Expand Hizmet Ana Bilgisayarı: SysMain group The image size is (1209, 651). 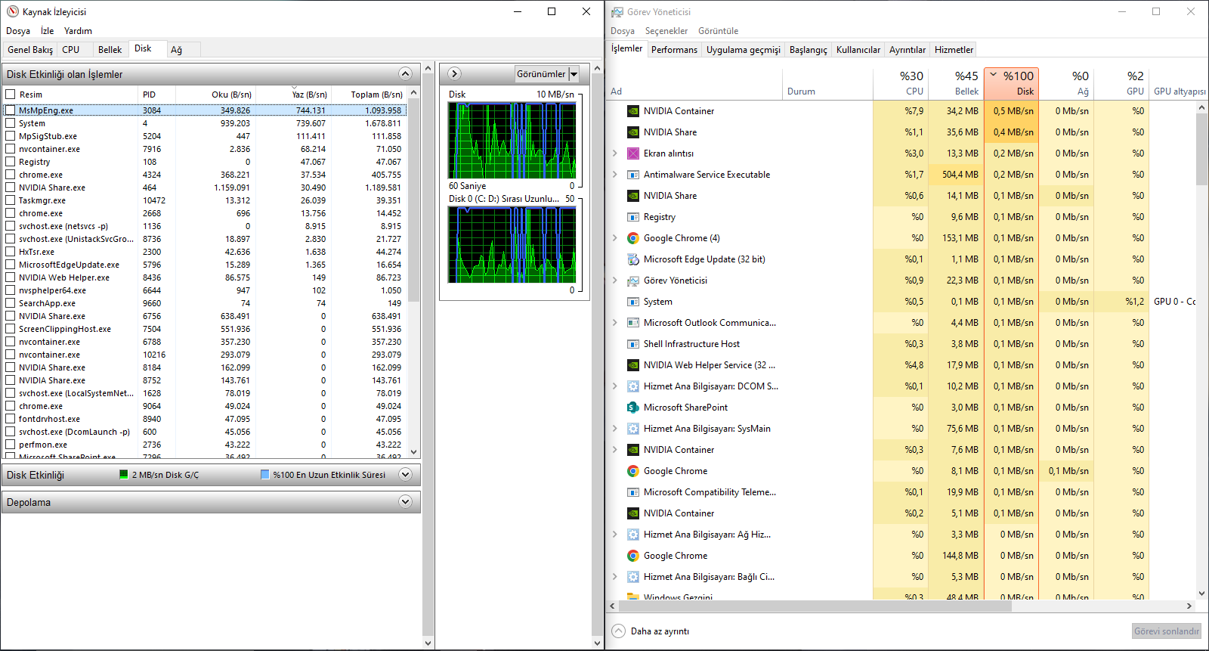click(x=615, y=429)
